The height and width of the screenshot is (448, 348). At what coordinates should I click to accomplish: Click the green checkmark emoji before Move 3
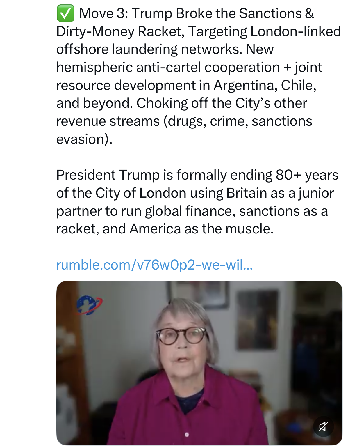coord(65,14)
